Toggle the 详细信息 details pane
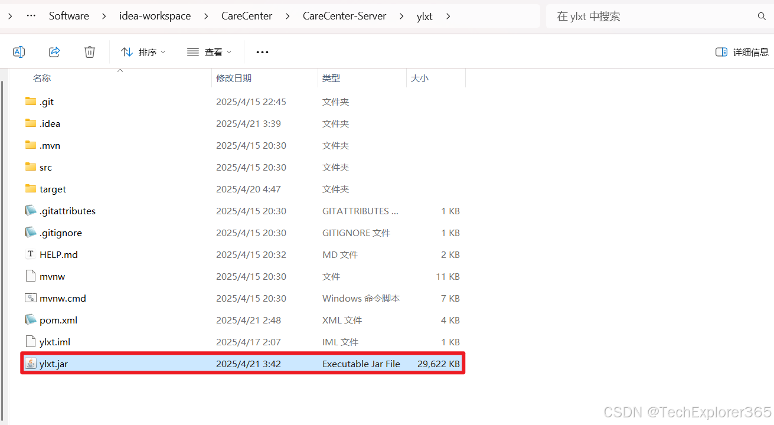Screen dimensions: 774x425 [742, 52]
